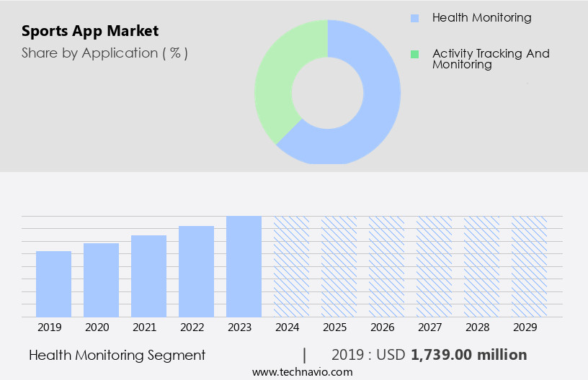Open the www.technavio.com link

click(302, 372)
